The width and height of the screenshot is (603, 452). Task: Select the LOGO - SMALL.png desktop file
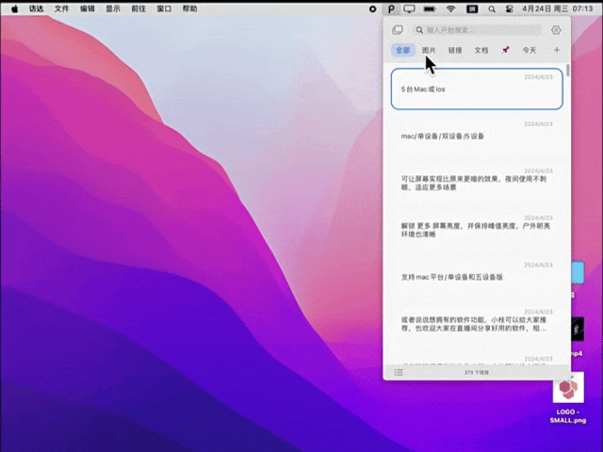[568, 398]
